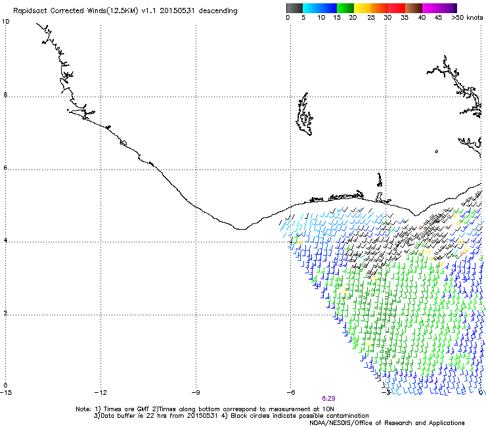Screen dimensions: 486x427
Task: Click the word 'descending' in the title
Action: pos(218,11)
